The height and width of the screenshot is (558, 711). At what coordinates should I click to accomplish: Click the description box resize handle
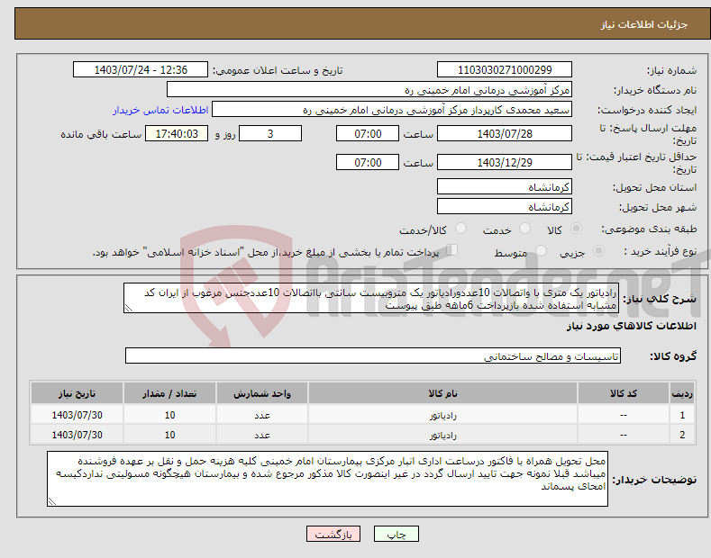tap(129, 308)
